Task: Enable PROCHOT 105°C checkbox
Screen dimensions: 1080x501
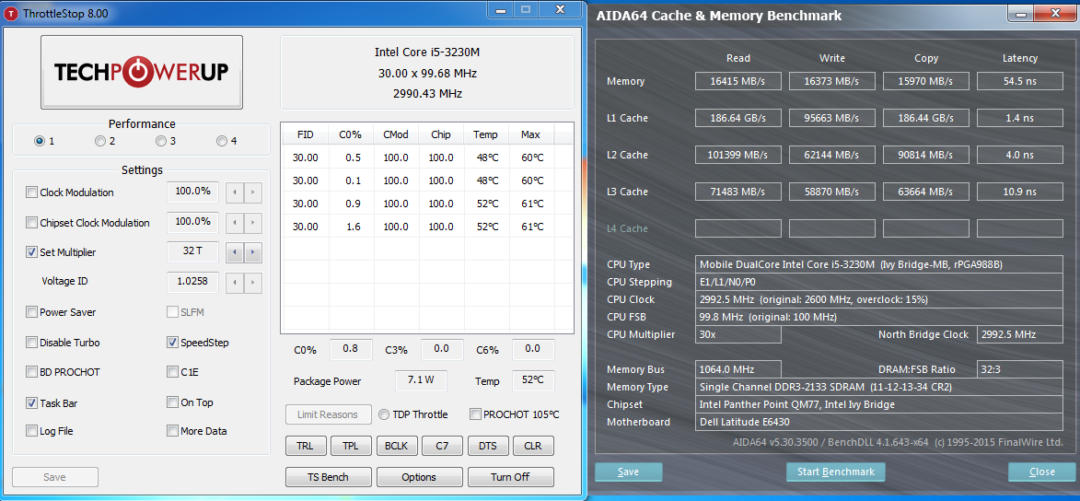Action: point(475,414)
